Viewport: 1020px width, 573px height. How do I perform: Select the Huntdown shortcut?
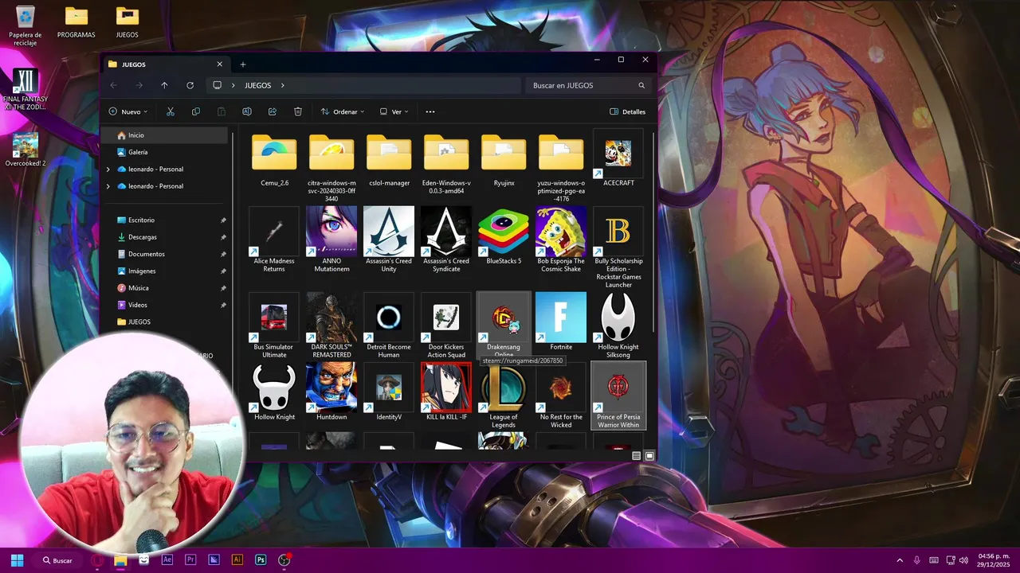pyautogui.click(x=331, y=392)
